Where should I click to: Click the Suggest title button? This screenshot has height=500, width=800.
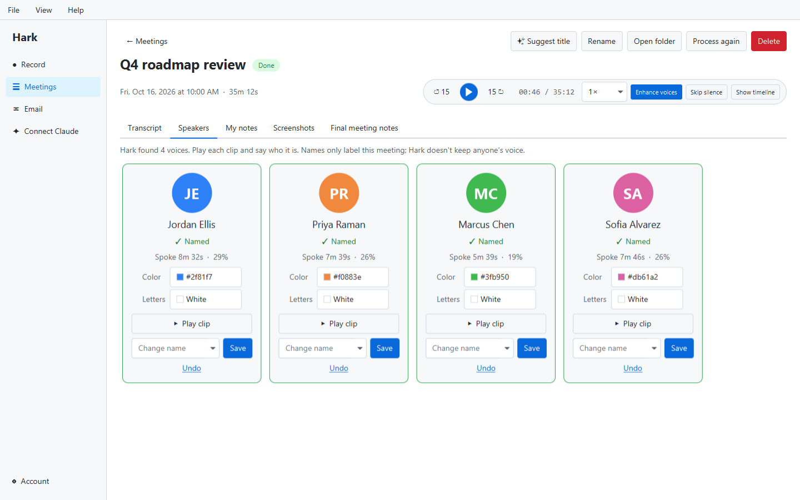544,41
